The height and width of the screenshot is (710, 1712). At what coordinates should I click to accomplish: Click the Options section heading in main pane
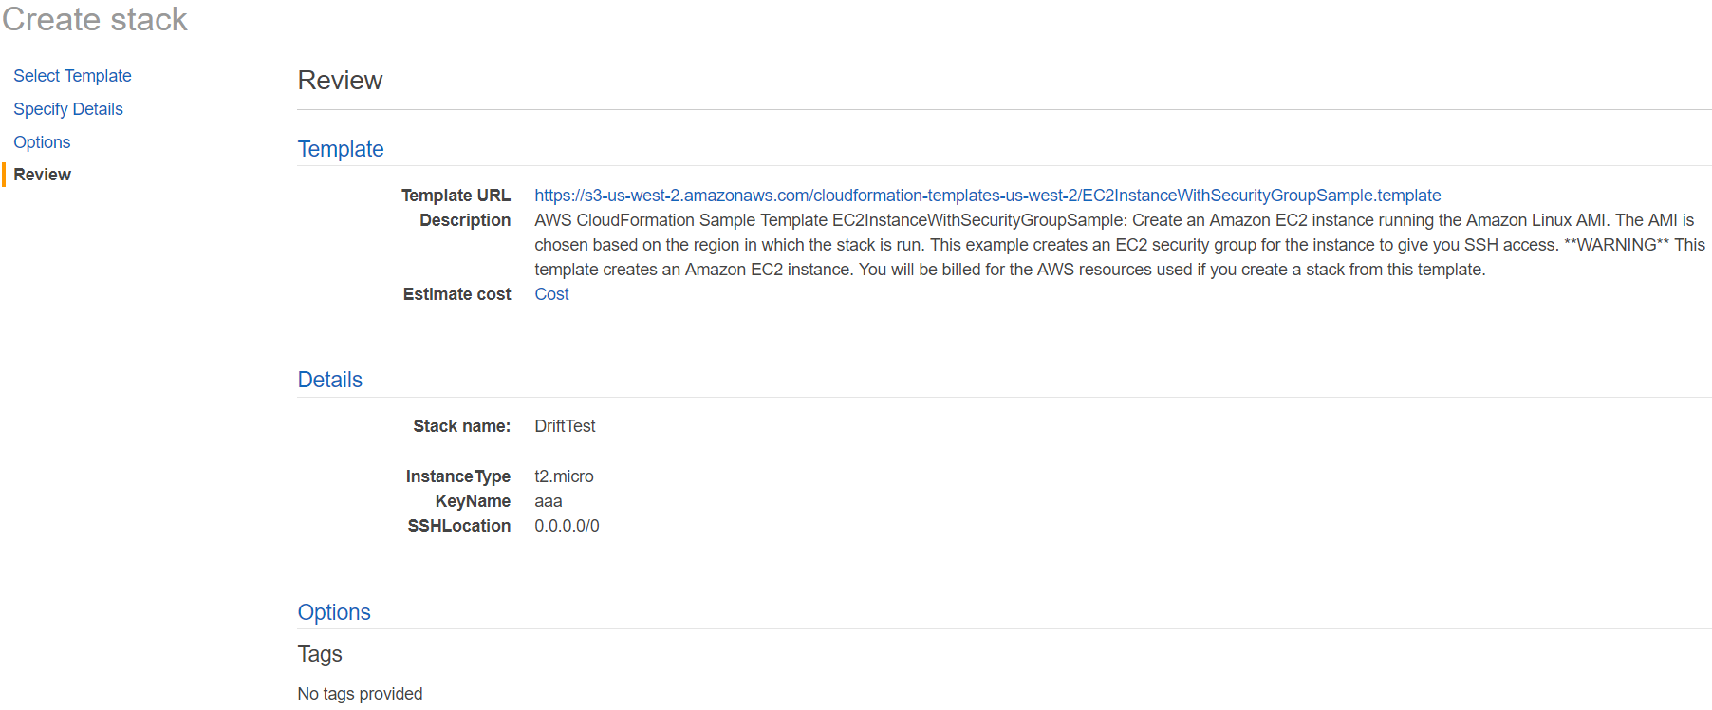coord(334,612)
